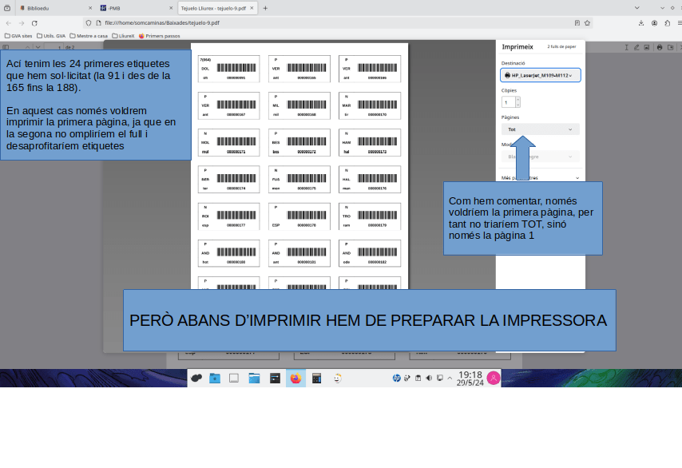The width and height of the screenshot is (682, 468).
Task: Open LliureX bookmark folder
Action: [x=124, y=36]
